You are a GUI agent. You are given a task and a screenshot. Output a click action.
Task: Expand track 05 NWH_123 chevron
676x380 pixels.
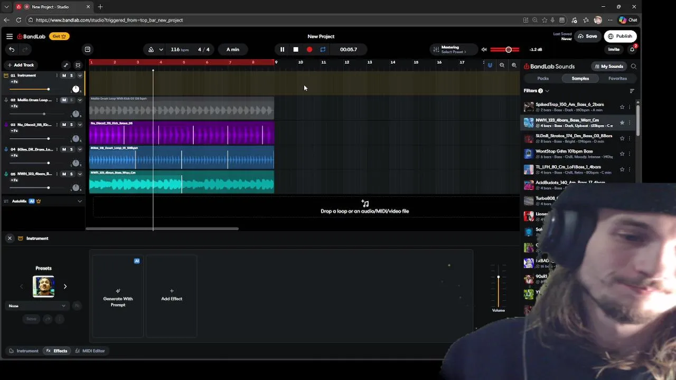click(x=80, y=174)
